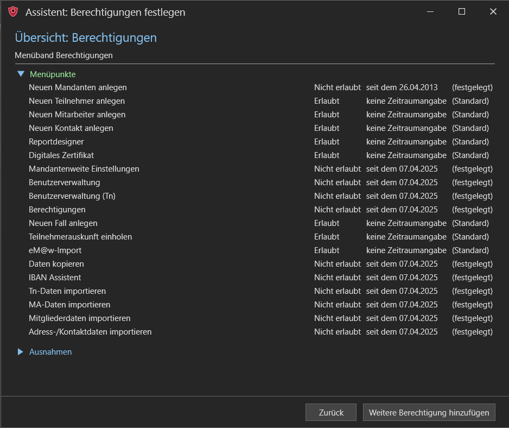Click Nicht erlaubt status of Daten kopieren
This screenshot has height=428, width=509.
pos(338,264)
